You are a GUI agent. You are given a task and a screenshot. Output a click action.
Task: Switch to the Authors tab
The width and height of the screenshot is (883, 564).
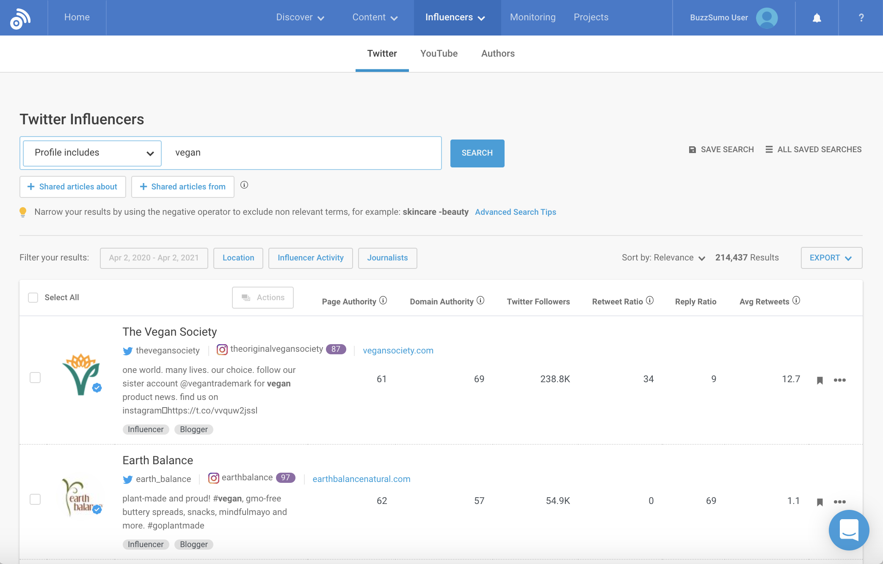pos(498,54)
